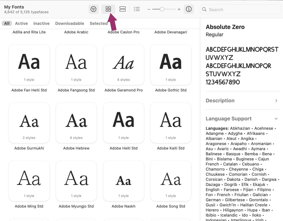Collapse the Language Support section
Screen dimensions: 283x221
(276, 119)
